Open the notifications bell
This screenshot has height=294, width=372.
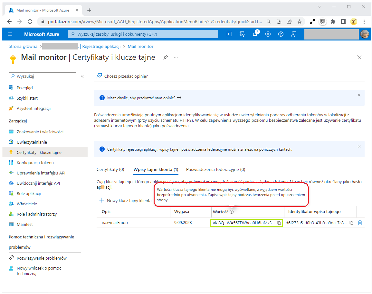[255, 34]
